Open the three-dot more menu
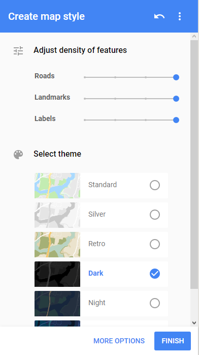 tap(180, 16)
